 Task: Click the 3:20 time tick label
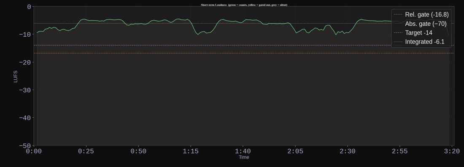point(452,151)
